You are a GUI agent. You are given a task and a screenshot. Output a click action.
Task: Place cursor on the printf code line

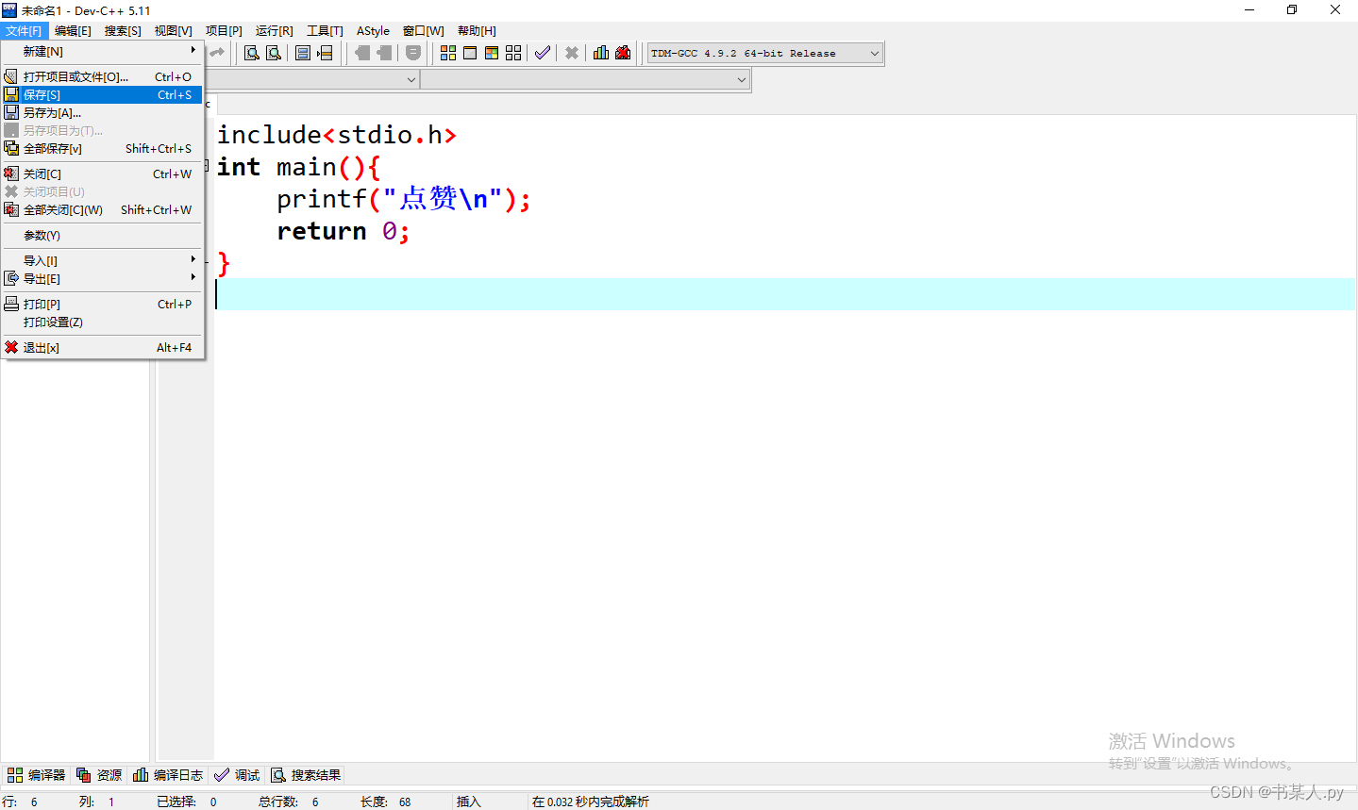coord(404,199)
